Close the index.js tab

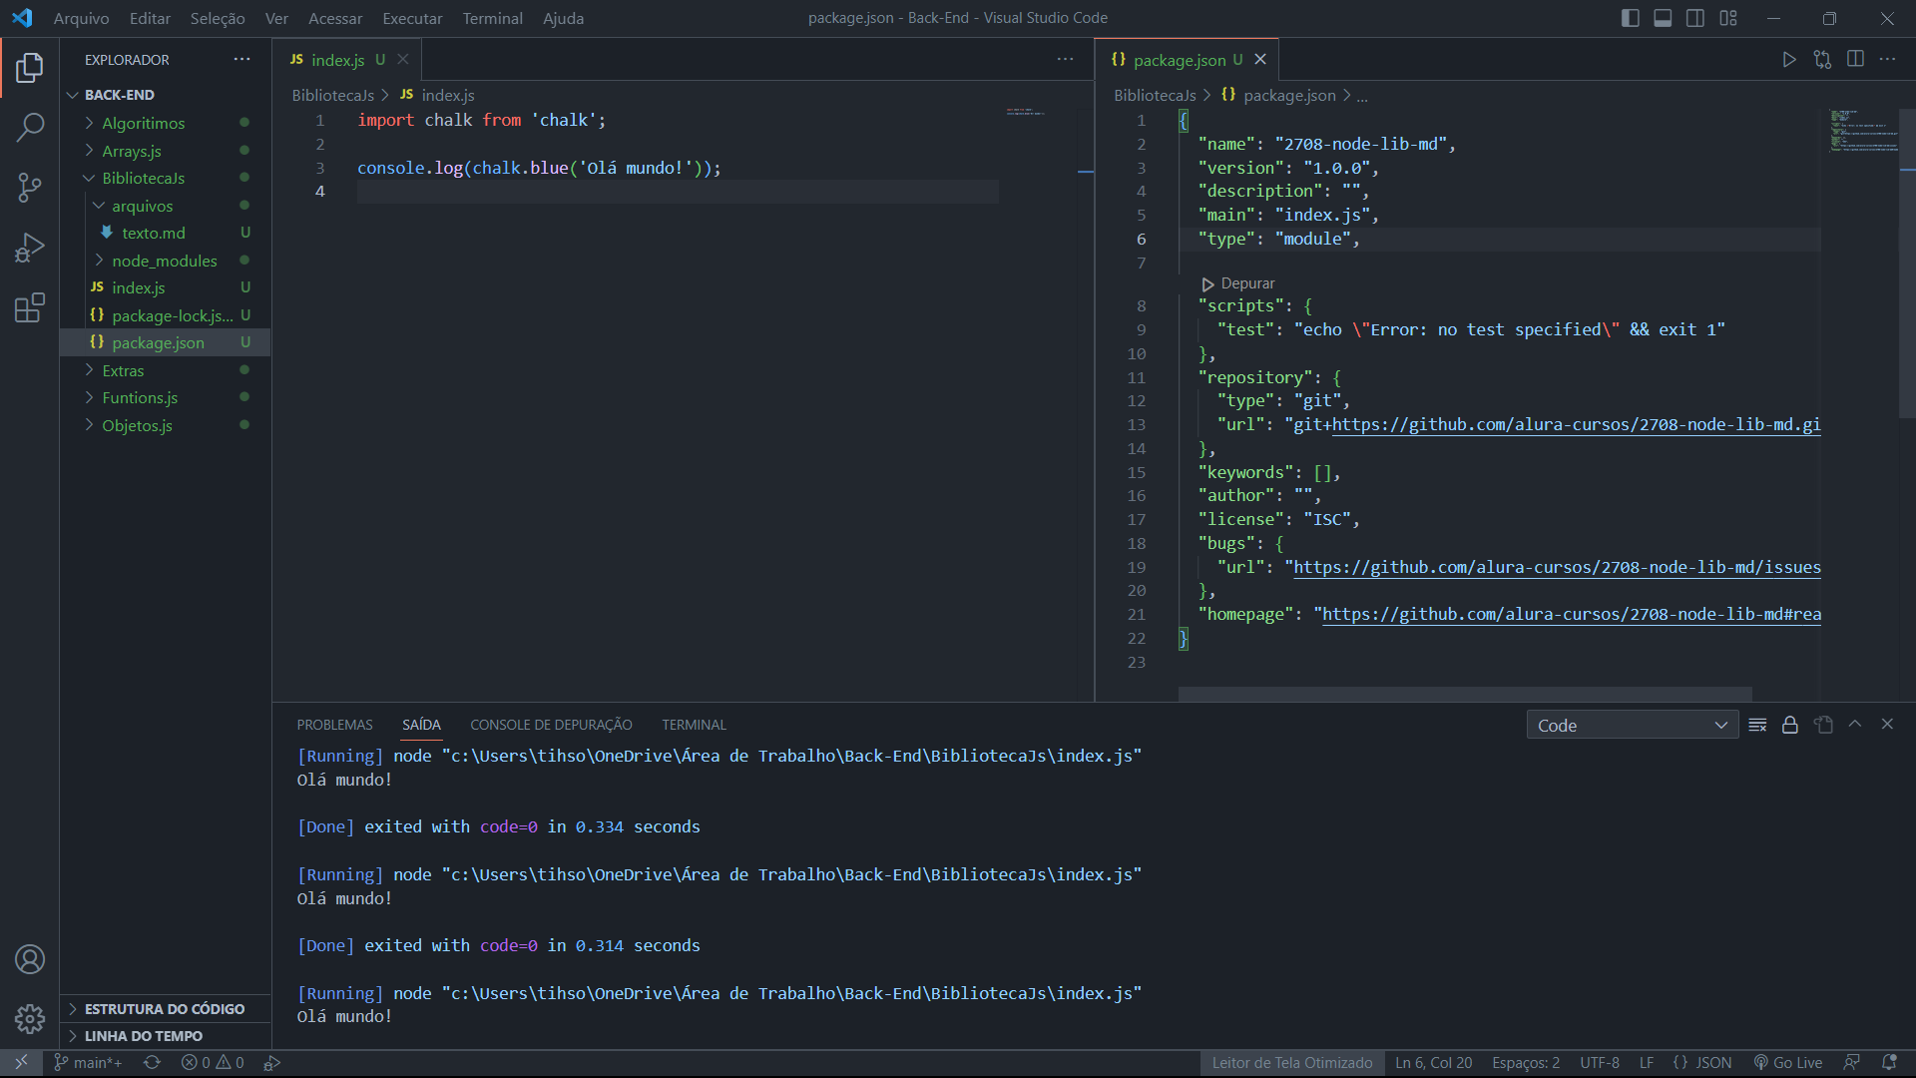click(403, 60)
